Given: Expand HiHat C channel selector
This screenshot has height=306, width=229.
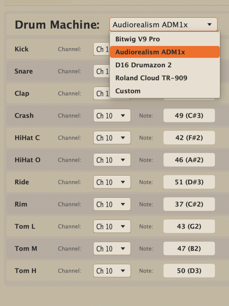Looking at the screenshot, I should [x=112, y=138].
